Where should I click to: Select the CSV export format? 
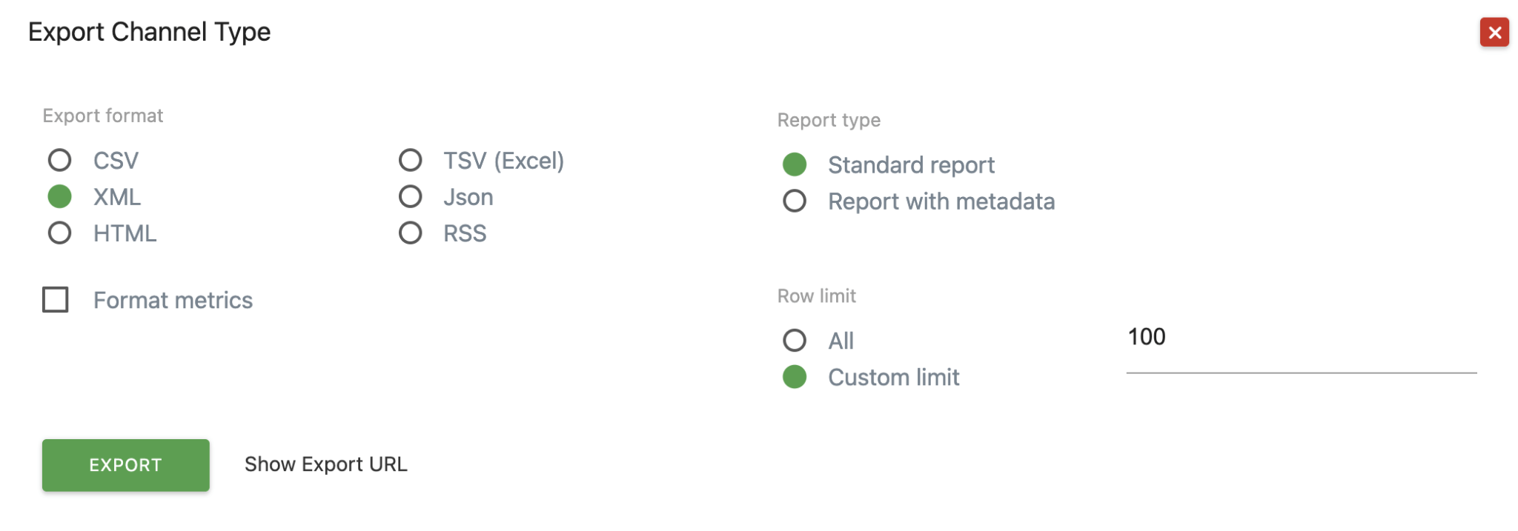pyautogui.click(x=60, y=160)
